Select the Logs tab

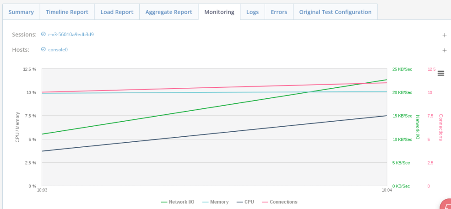(252, 12)
